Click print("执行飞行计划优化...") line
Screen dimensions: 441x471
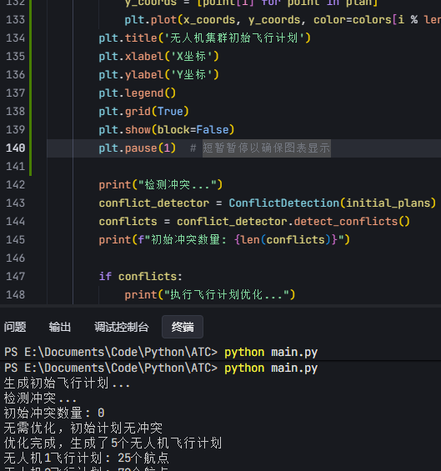(210, 294)
